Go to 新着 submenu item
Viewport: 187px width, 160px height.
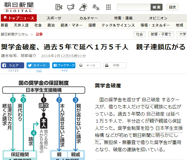tap(5, 25)
